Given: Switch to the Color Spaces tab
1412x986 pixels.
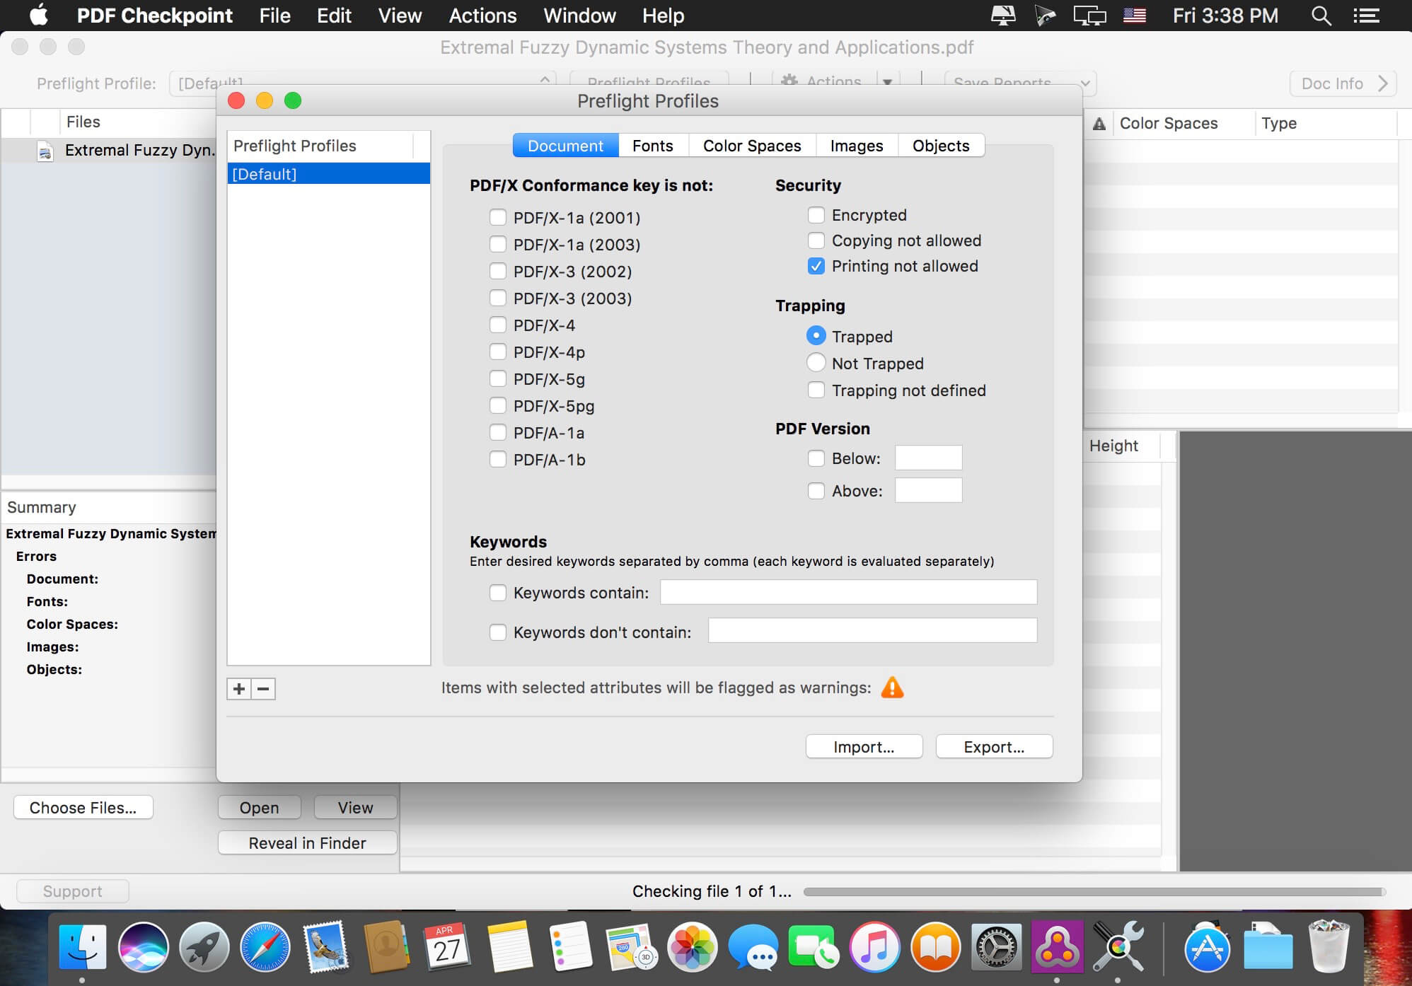Looking at the screenshot, I should click(751, 146).
